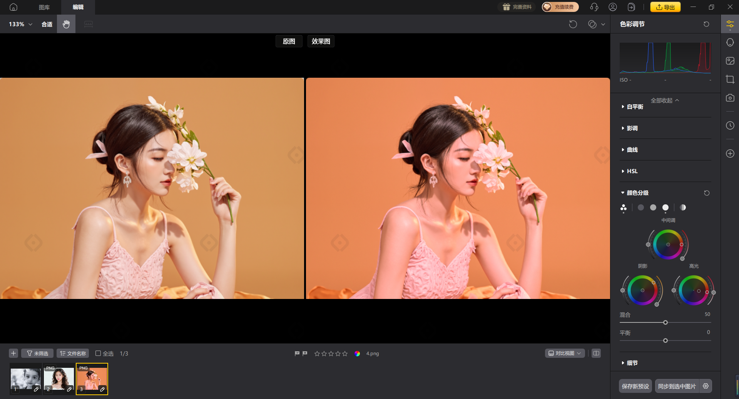Reset the 颜色分级 color grading section

point(707,193)
